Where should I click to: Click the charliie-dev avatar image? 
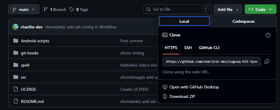[x=15, y=27]
